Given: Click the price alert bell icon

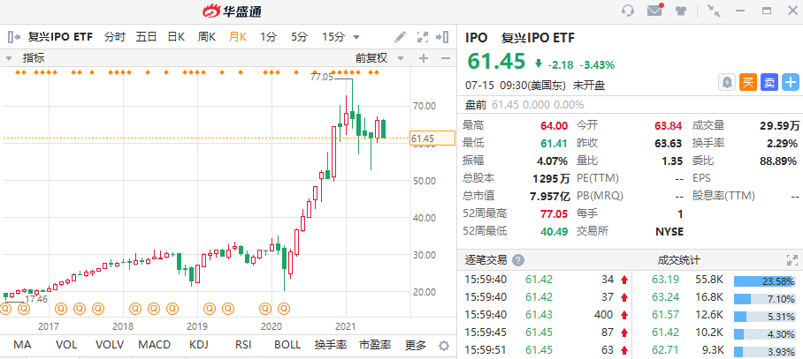Looking at the screenshot, I should 727,83.
